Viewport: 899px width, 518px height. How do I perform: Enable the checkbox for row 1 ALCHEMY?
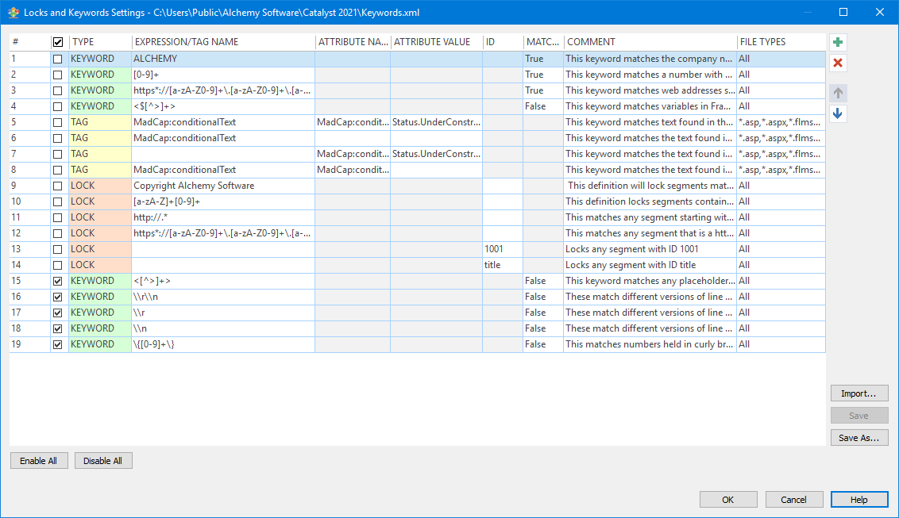(57, 59)
